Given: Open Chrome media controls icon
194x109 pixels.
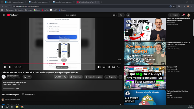Looking at the screenshot, I should (x=184, y=6).
